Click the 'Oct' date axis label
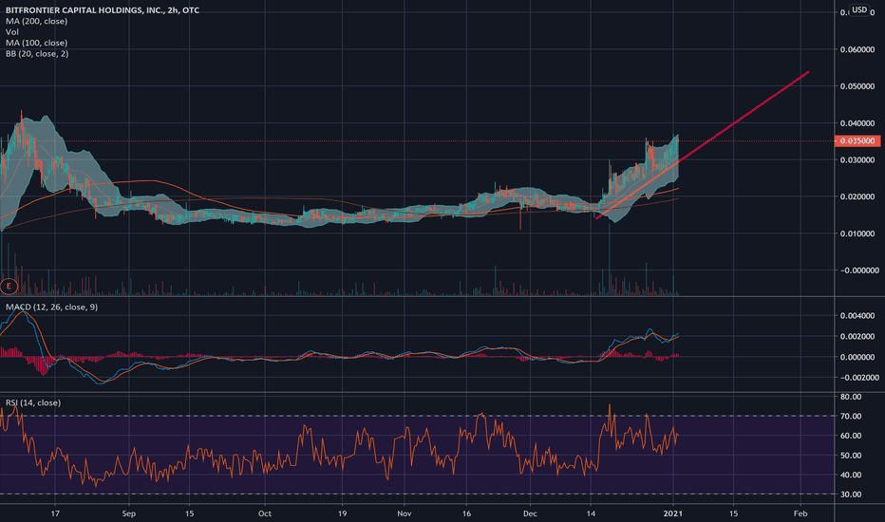The height and width of the screenshot is (522, 885). [264, 513]
